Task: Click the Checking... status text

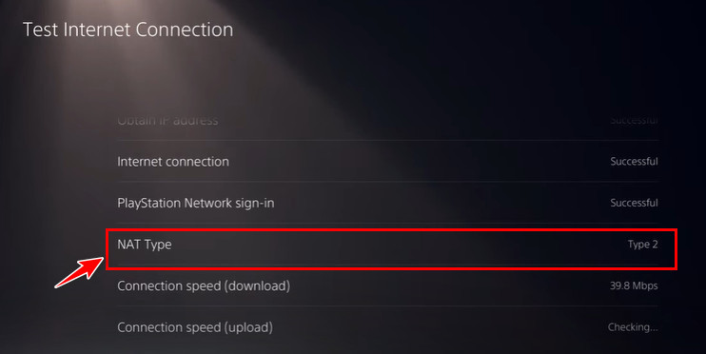Action: (x=633, y=327)
